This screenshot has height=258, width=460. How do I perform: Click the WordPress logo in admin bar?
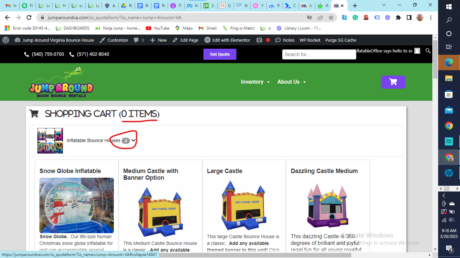[x=6, y=40]
